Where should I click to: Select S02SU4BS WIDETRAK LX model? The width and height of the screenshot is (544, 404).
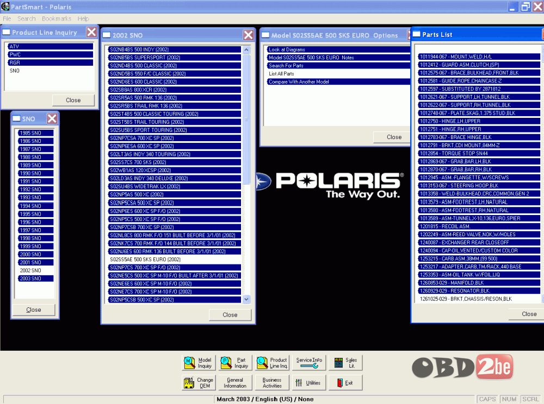tap(175, 186)
